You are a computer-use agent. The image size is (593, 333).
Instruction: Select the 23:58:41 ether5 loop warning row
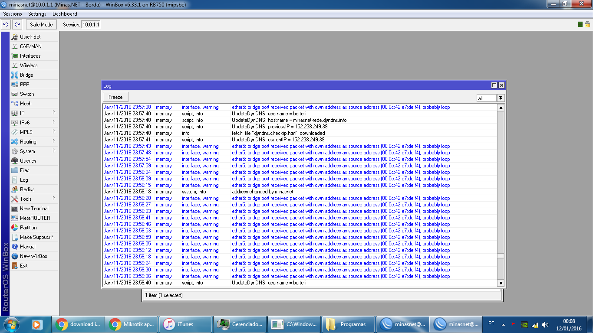click(x=300, y=218)
